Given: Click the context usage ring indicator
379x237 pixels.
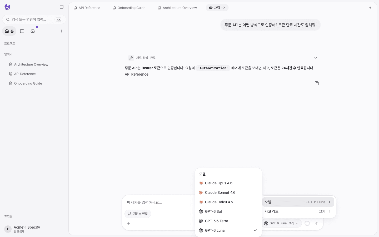Looking at the screenshot, I should point(307,223).
